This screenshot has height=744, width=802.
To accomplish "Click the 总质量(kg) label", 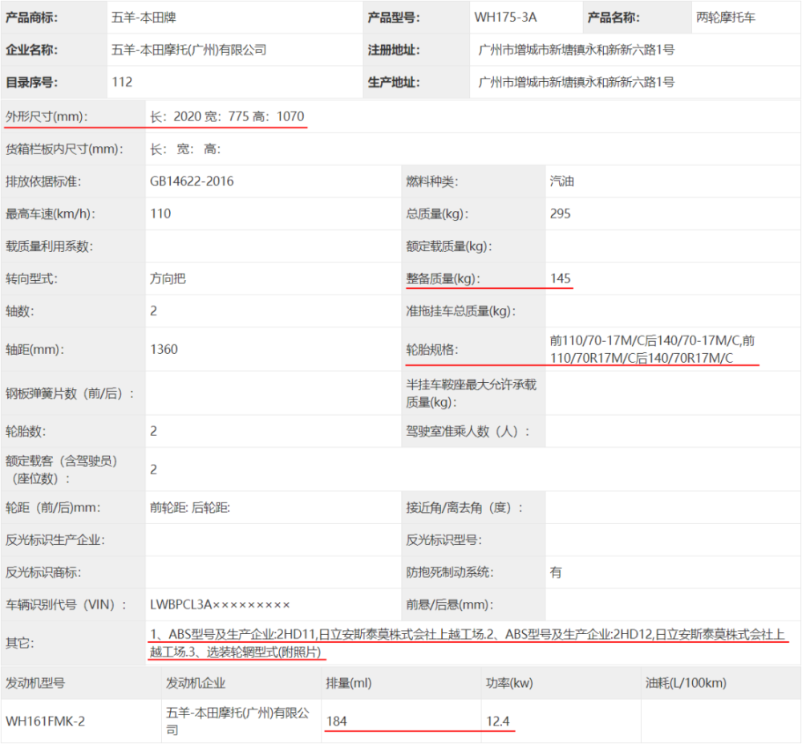I will point(437,213).
